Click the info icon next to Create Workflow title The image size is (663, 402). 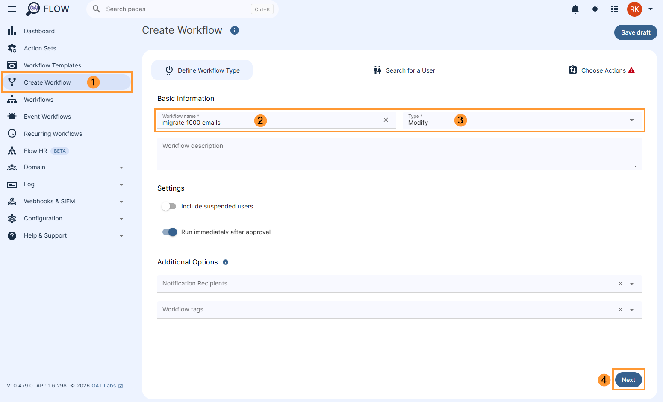coord(235,30)
